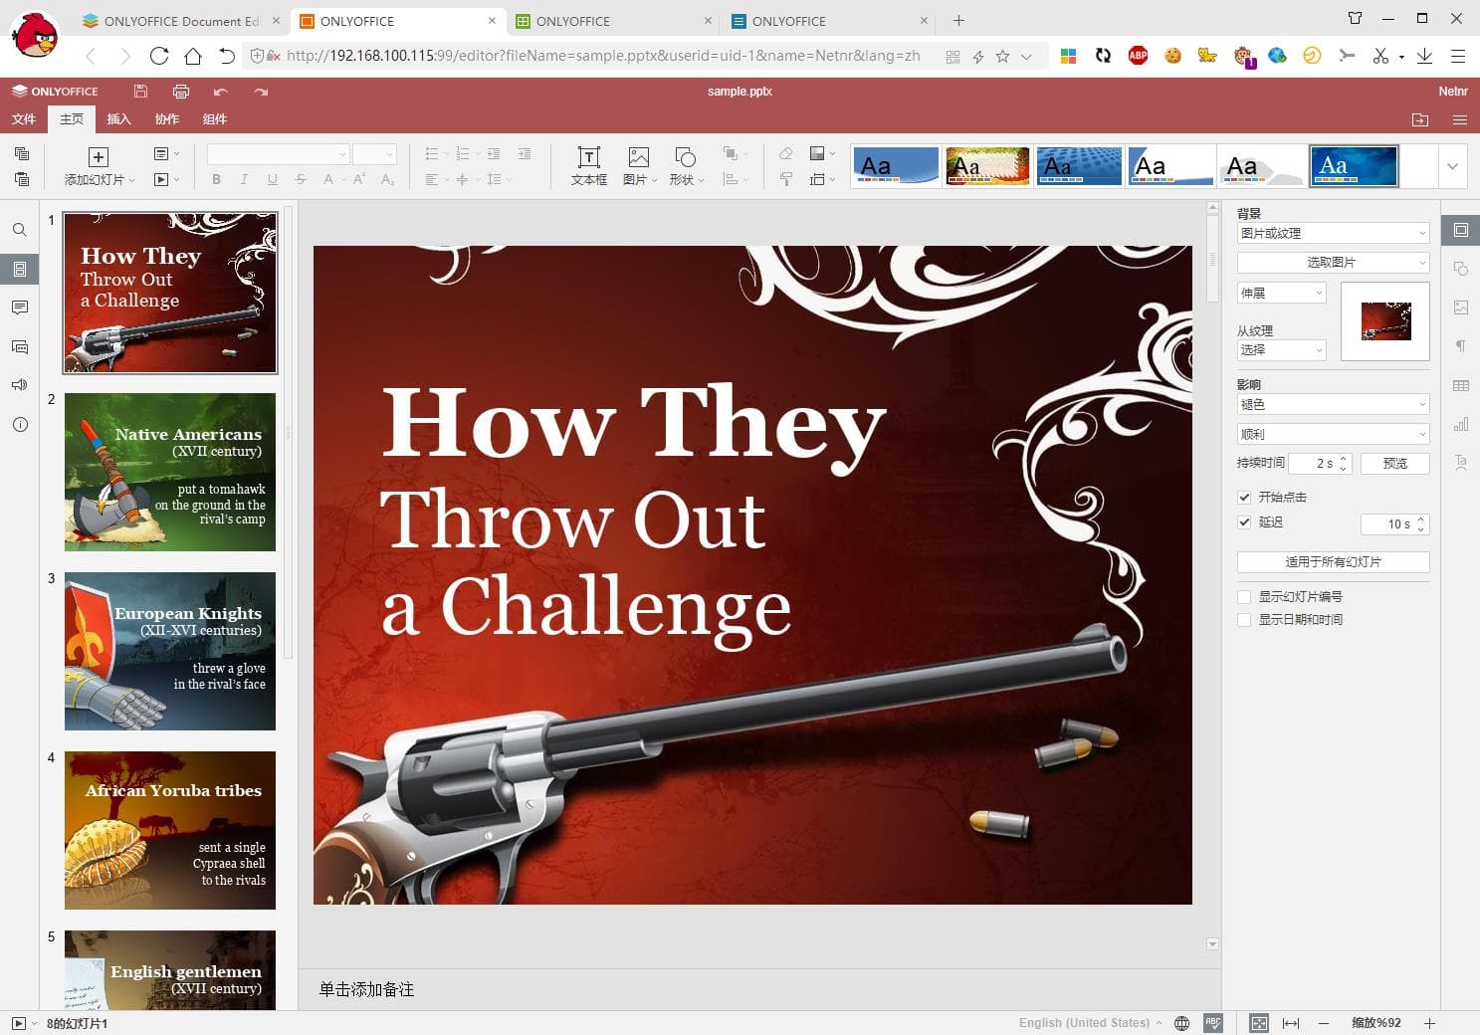1480x1035 pixels.
Task: Click the 预览 button
Action: pos(1394,464)
